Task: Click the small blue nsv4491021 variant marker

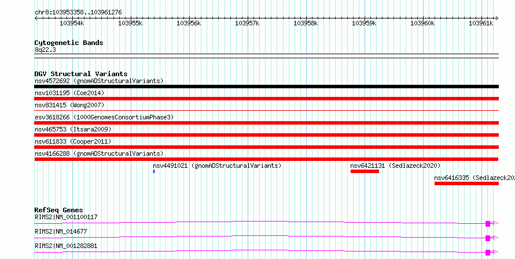Action: click(x=154, y=171)
